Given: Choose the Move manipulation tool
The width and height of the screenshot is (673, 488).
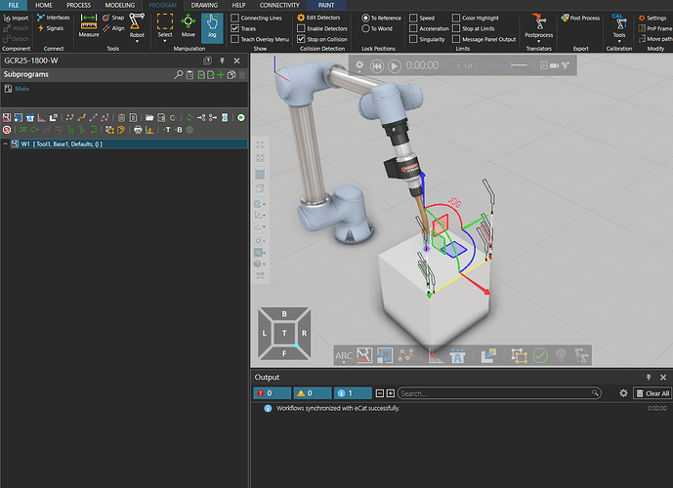Looking at the screenshot, I should point(188,25).
